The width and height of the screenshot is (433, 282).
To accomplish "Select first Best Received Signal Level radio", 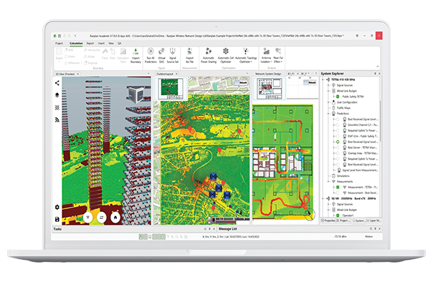I will pos(338,120).
